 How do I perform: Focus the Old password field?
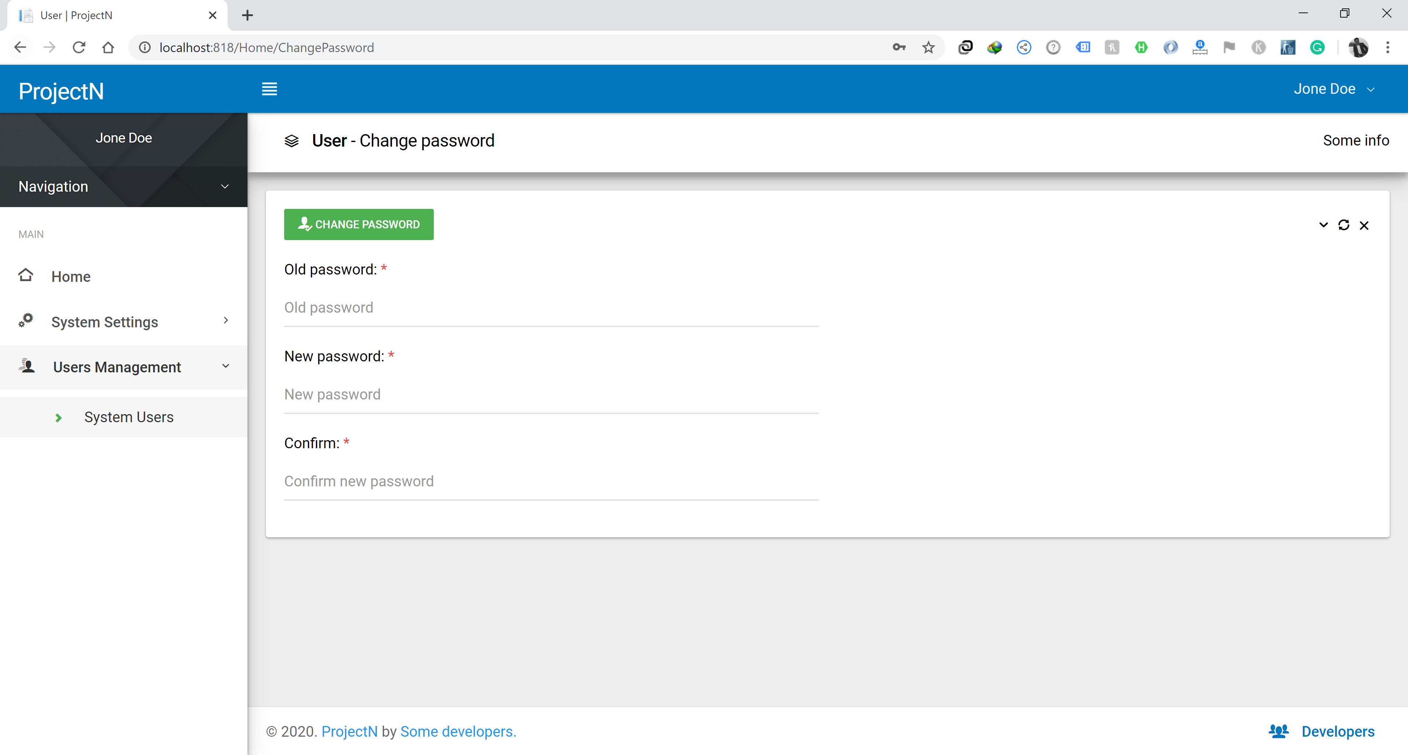[x=551, y=307]
